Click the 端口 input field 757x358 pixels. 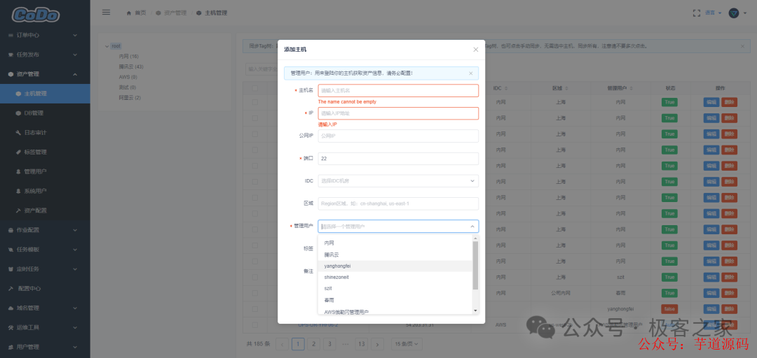(398, 159)
